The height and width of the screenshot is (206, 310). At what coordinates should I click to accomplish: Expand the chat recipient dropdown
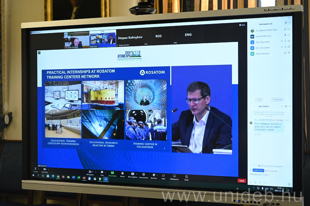(258, 170)
